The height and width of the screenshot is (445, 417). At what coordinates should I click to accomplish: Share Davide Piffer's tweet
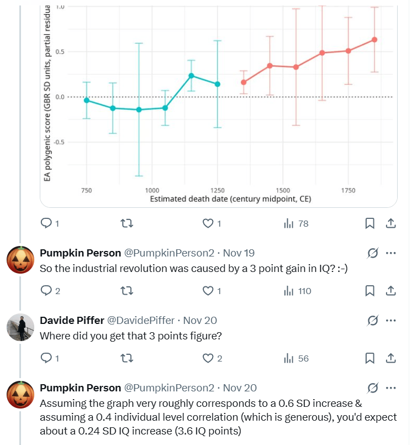tap(390, 358)
